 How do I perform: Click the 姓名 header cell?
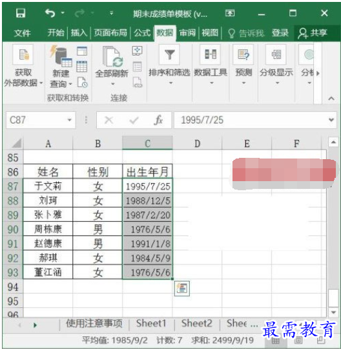click(48, 171)
